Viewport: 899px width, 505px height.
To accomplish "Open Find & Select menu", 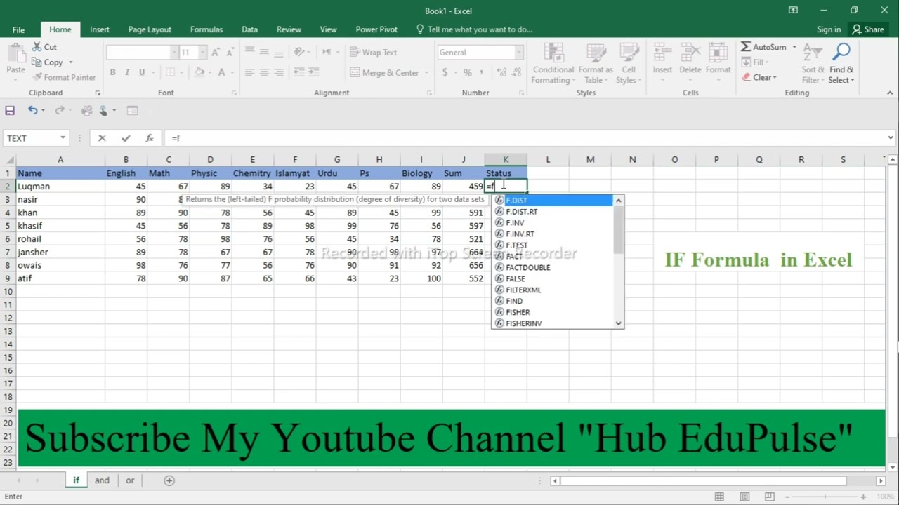I will [x=841, y=63].
